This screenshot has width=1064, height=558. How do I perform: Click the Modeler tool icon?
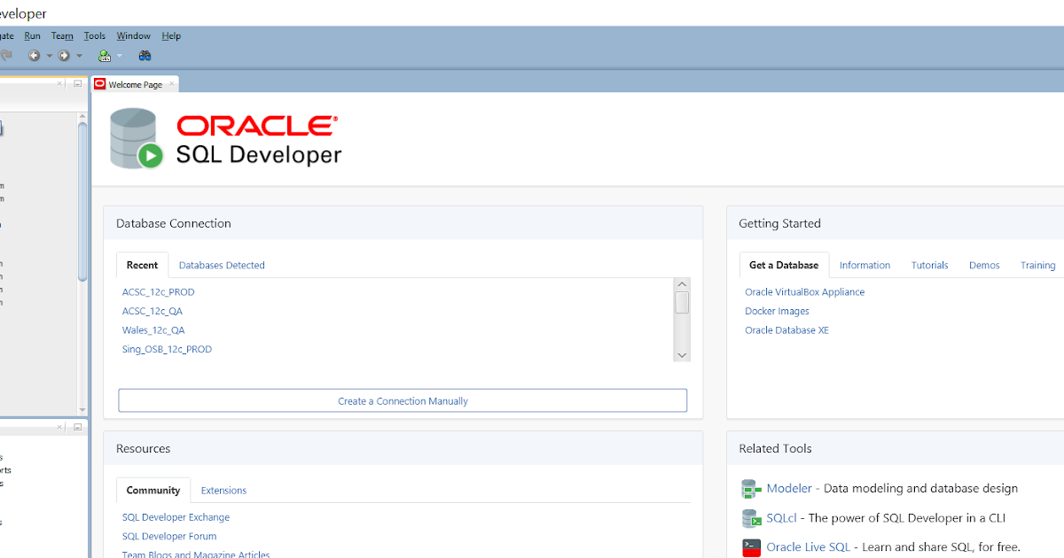[x=751, y=489]
